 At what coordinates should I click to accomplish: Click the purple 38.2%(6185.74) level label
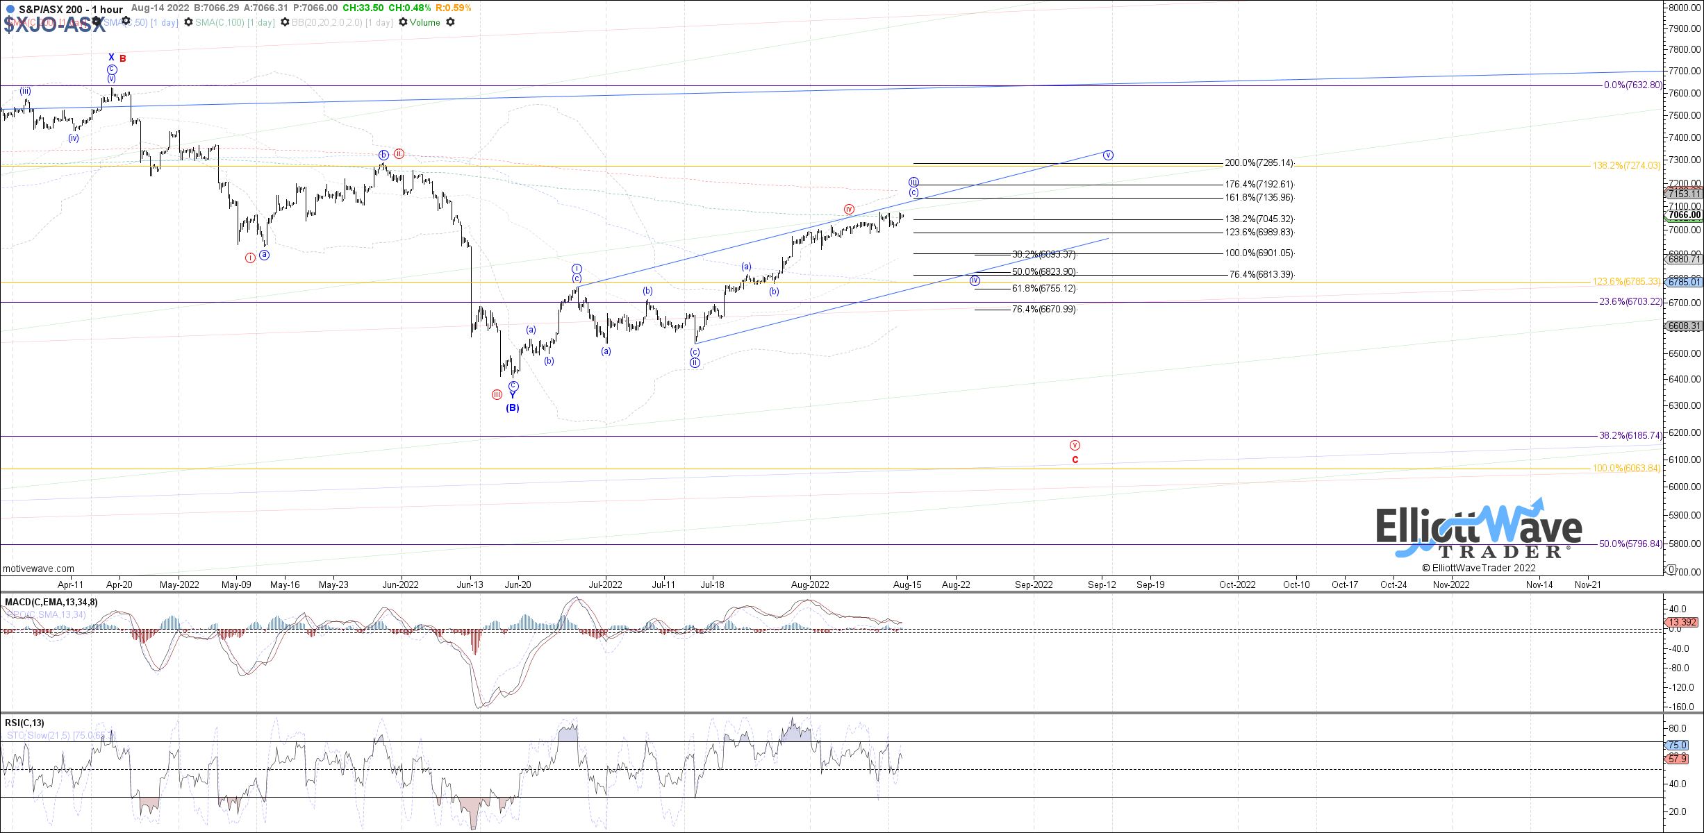click(x=1631, y=435)
